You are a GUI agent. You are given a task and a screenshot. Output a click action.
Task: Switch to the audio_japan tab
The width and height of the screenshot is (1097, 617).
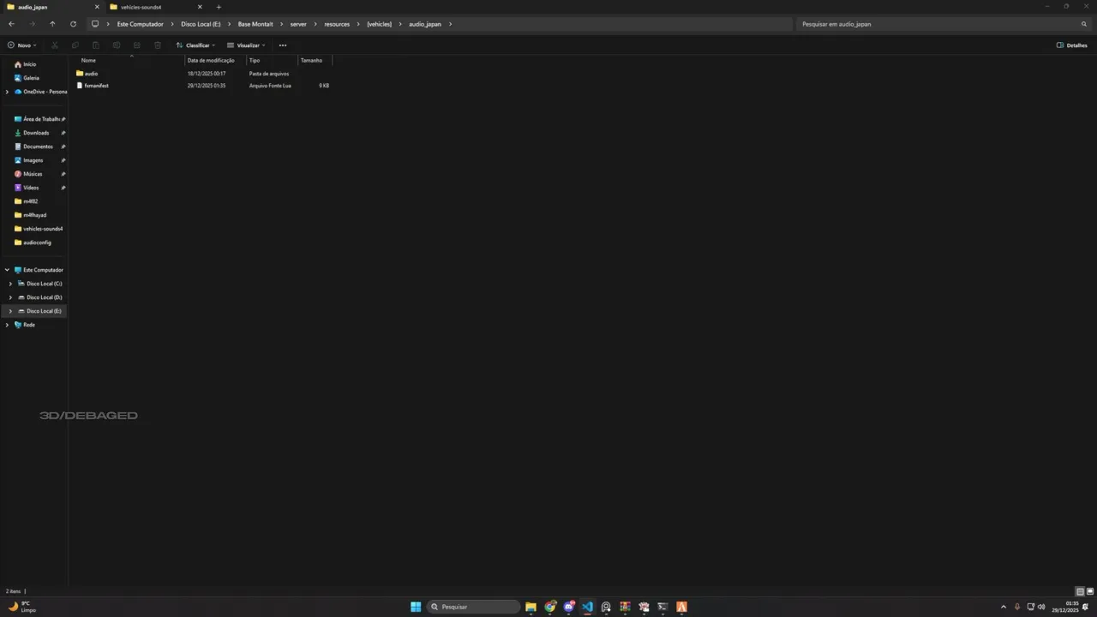point(51,7)
